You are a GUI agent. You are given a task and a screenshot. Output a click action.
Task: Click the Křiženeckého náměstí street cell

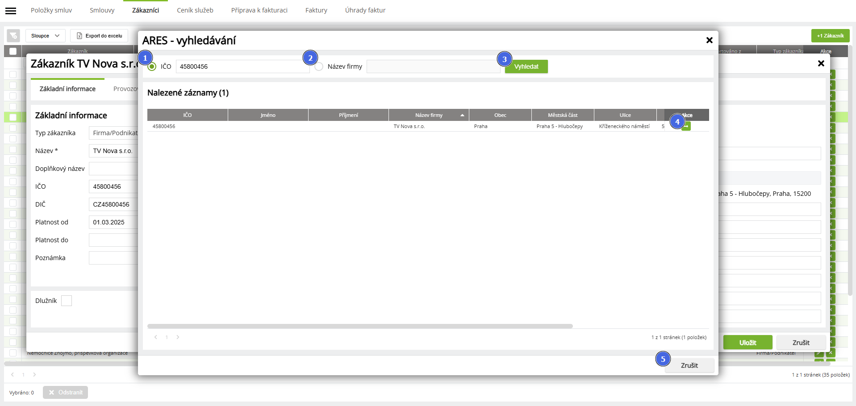624,126
